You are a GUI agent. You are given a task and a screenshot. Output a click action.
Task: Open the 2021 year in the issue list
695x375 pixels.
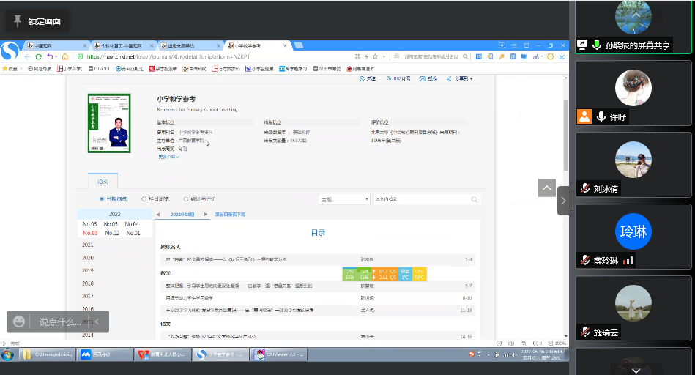pyautogui.click(x=88, y=245)
